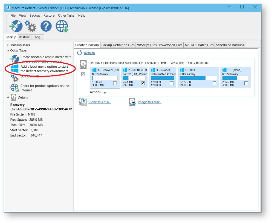Check the C: partition checkbox
The width and height of the screenshot is (272, 223).
tap(215, 83)
